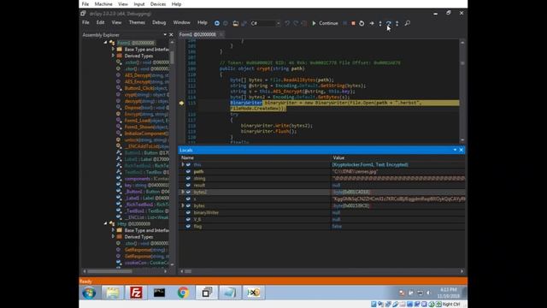The image size is (547, 308).
Task: Expand the bytes local variable
Action: (x=183, y=205)
